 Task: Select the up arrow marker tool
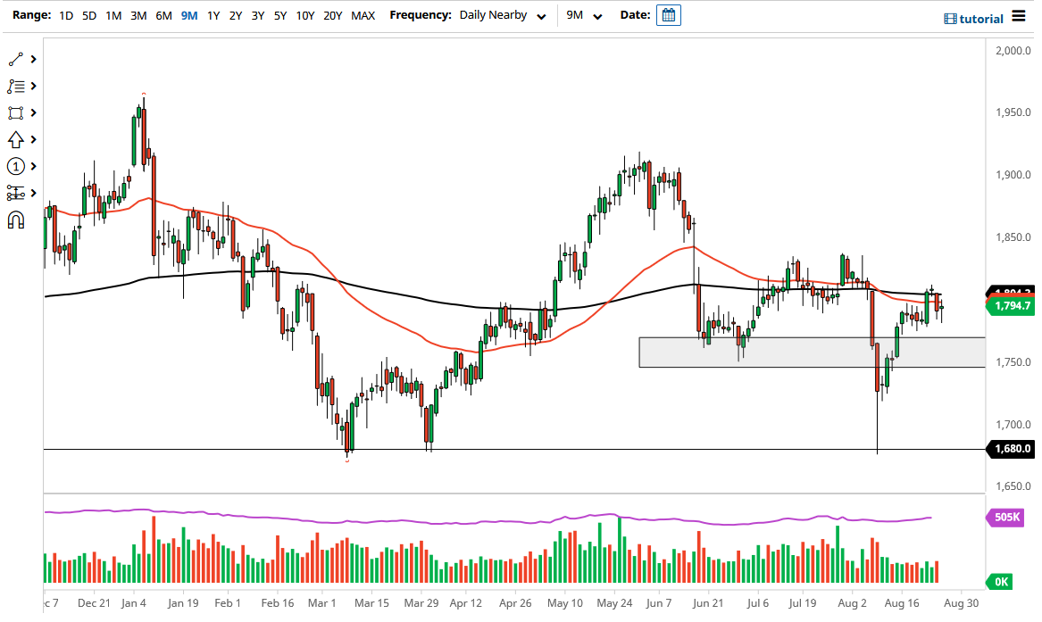(15, 139)
